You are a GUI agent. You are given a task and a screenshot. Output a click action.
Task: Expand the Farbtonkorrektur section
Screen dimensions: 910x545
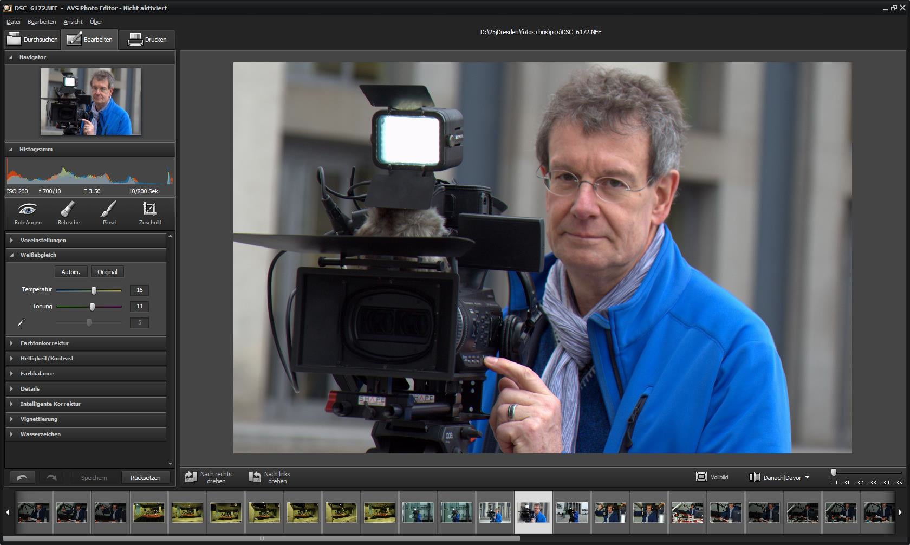(x=44, y=343)
